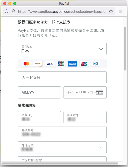This screenshot has width=128, height=167.
Task: Click the vertical scrollbar thumb
Action: tap(125, 49)
